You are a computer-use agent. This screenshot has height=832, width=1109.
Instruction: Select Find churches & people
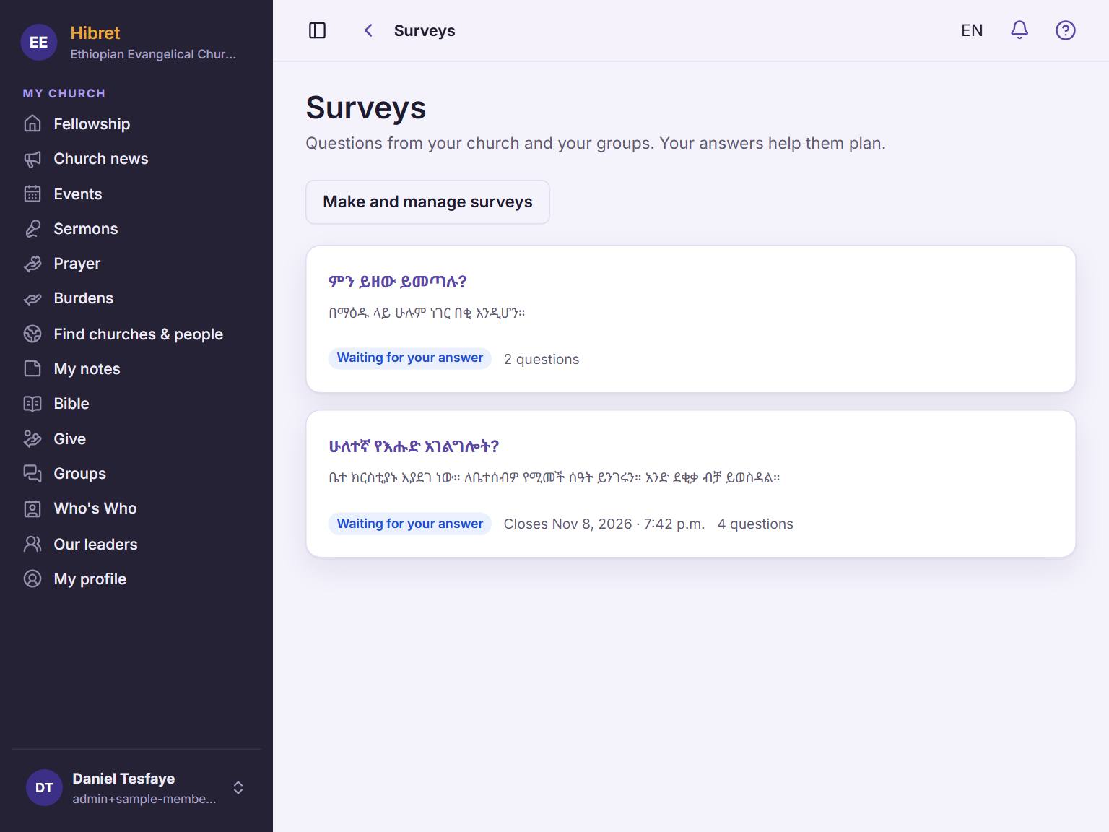(x=136, y=334)
